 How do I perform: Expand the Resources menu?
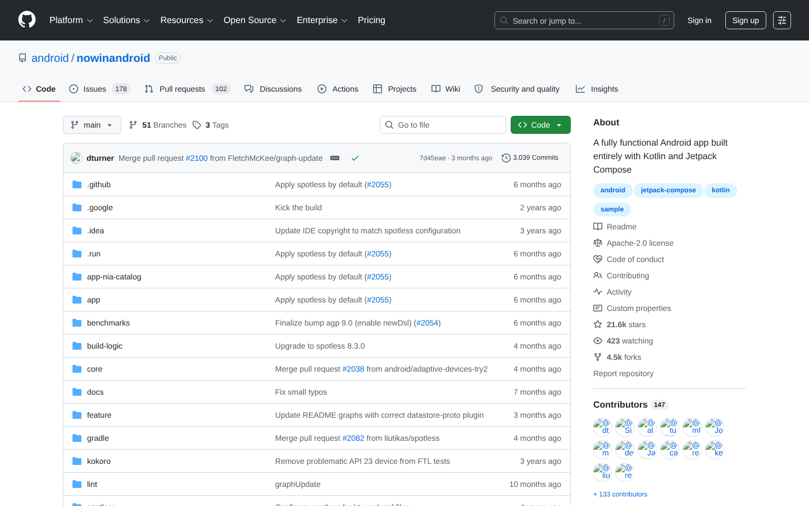187,20
